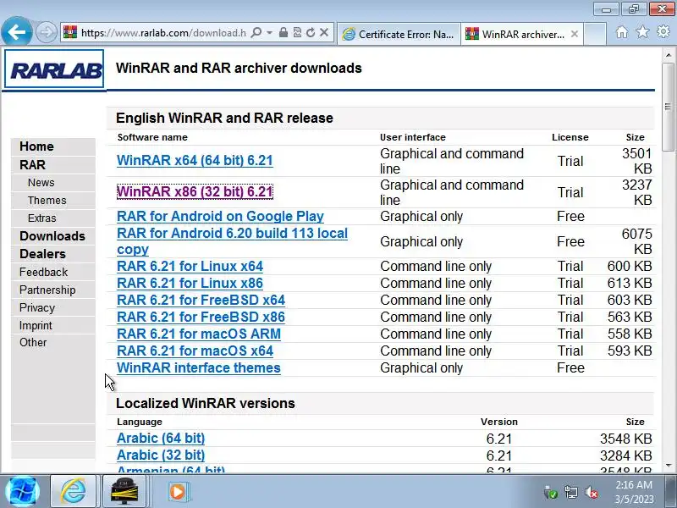
Task: Click the Stop loading X icon
Action: [324, 32]
